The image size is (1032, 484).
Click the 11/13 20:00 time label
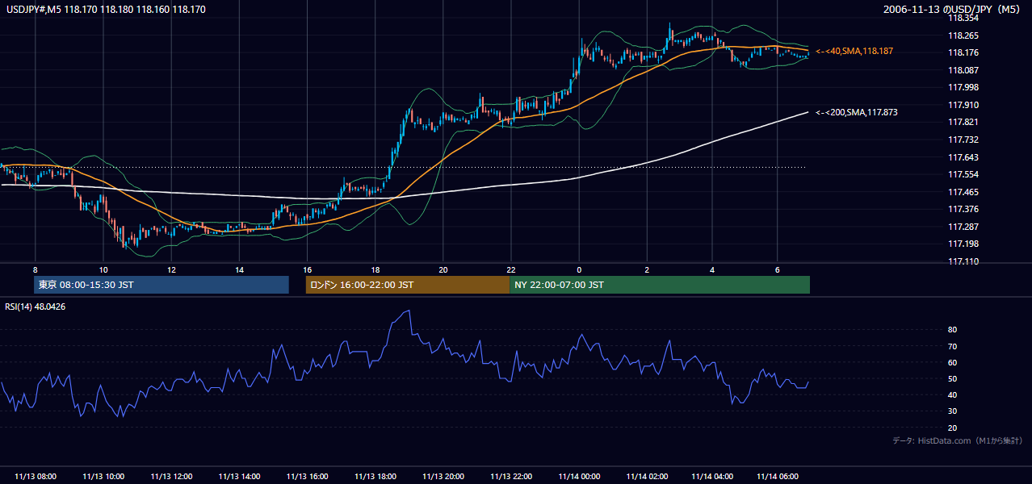[443, 477]
